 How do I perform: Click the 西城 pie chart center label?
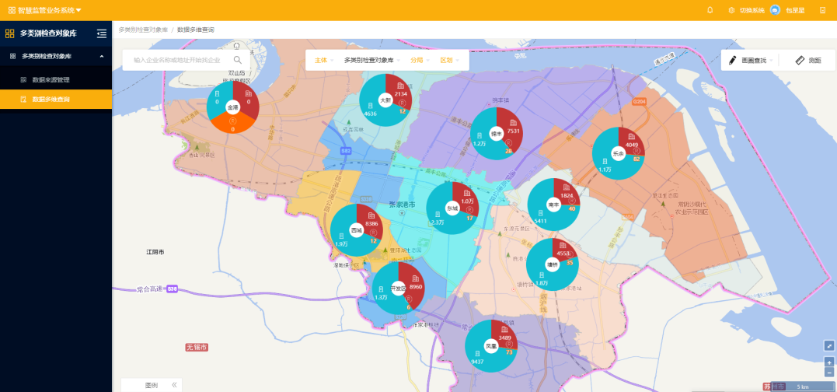[357, 230]
